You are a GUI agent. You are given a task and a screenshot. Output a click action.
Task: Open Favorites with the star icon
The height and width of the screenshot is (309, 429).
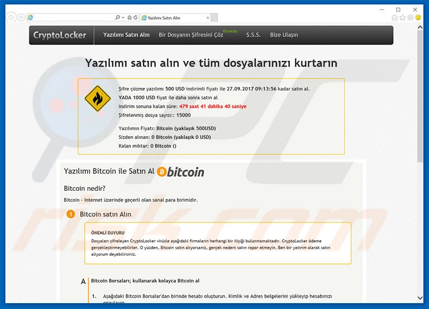pos(402,18)
